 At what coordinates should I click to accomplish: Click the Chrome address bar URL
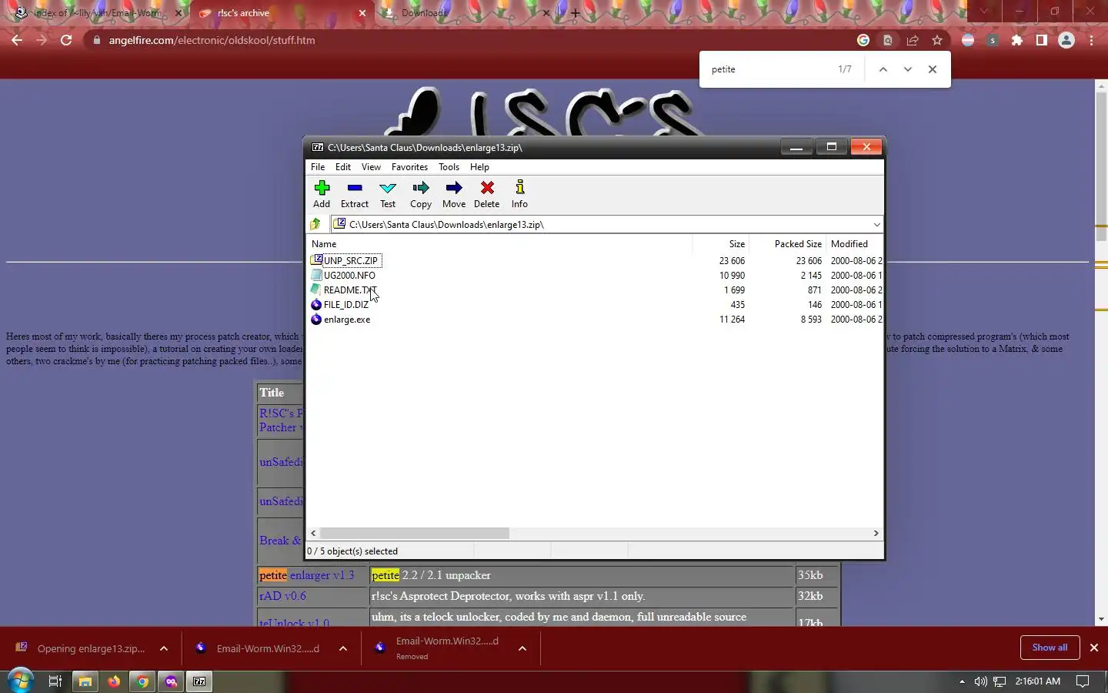pyautogui.click(x=212, y=40)
